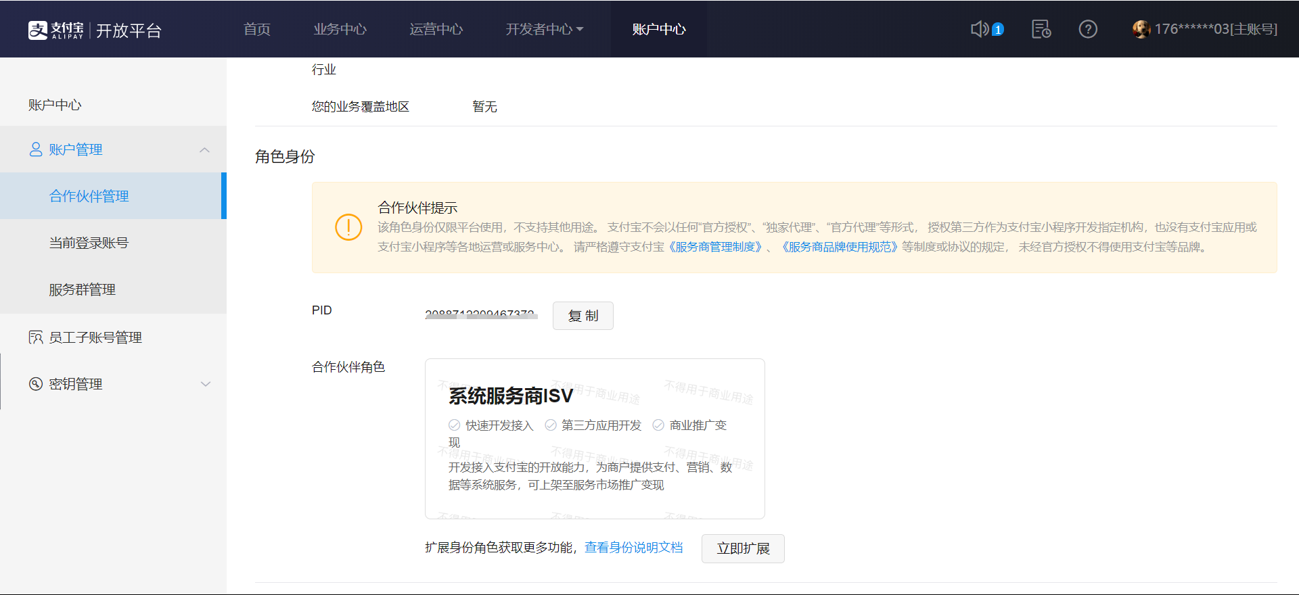Viewport: 1299px width, 595px height.
Task: Click check icon beside 快速开发接入
Action: tap(454, 425)
